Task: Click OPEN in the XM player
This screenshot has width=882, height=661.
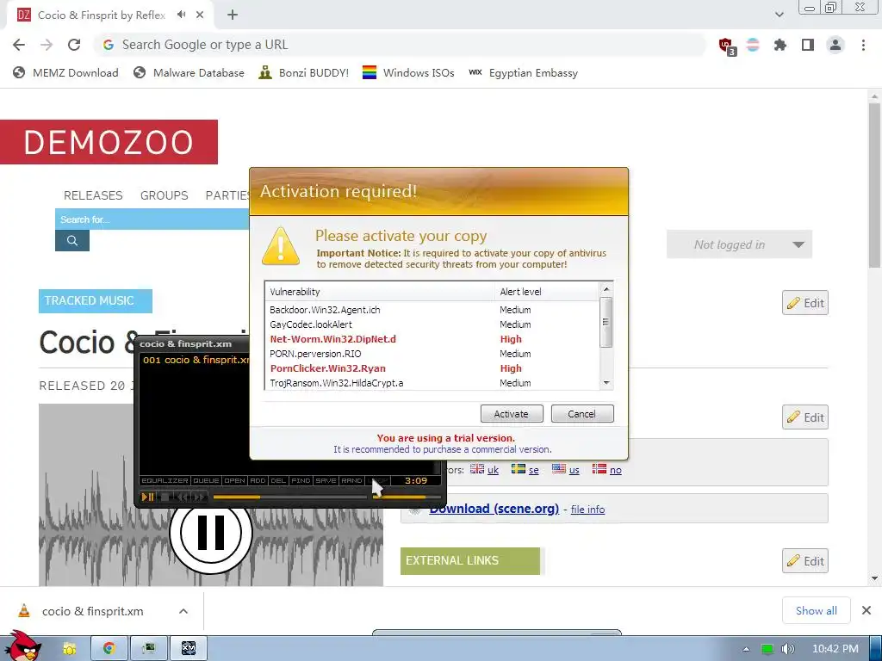Action: [234, 480]
